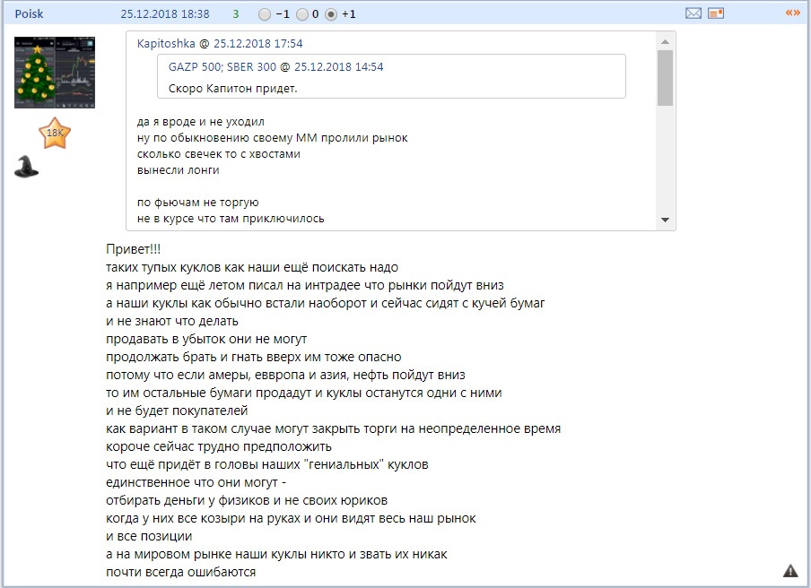811x588 pixels.
Task: Open the Poisk username link
Action: tap(29, 14)
